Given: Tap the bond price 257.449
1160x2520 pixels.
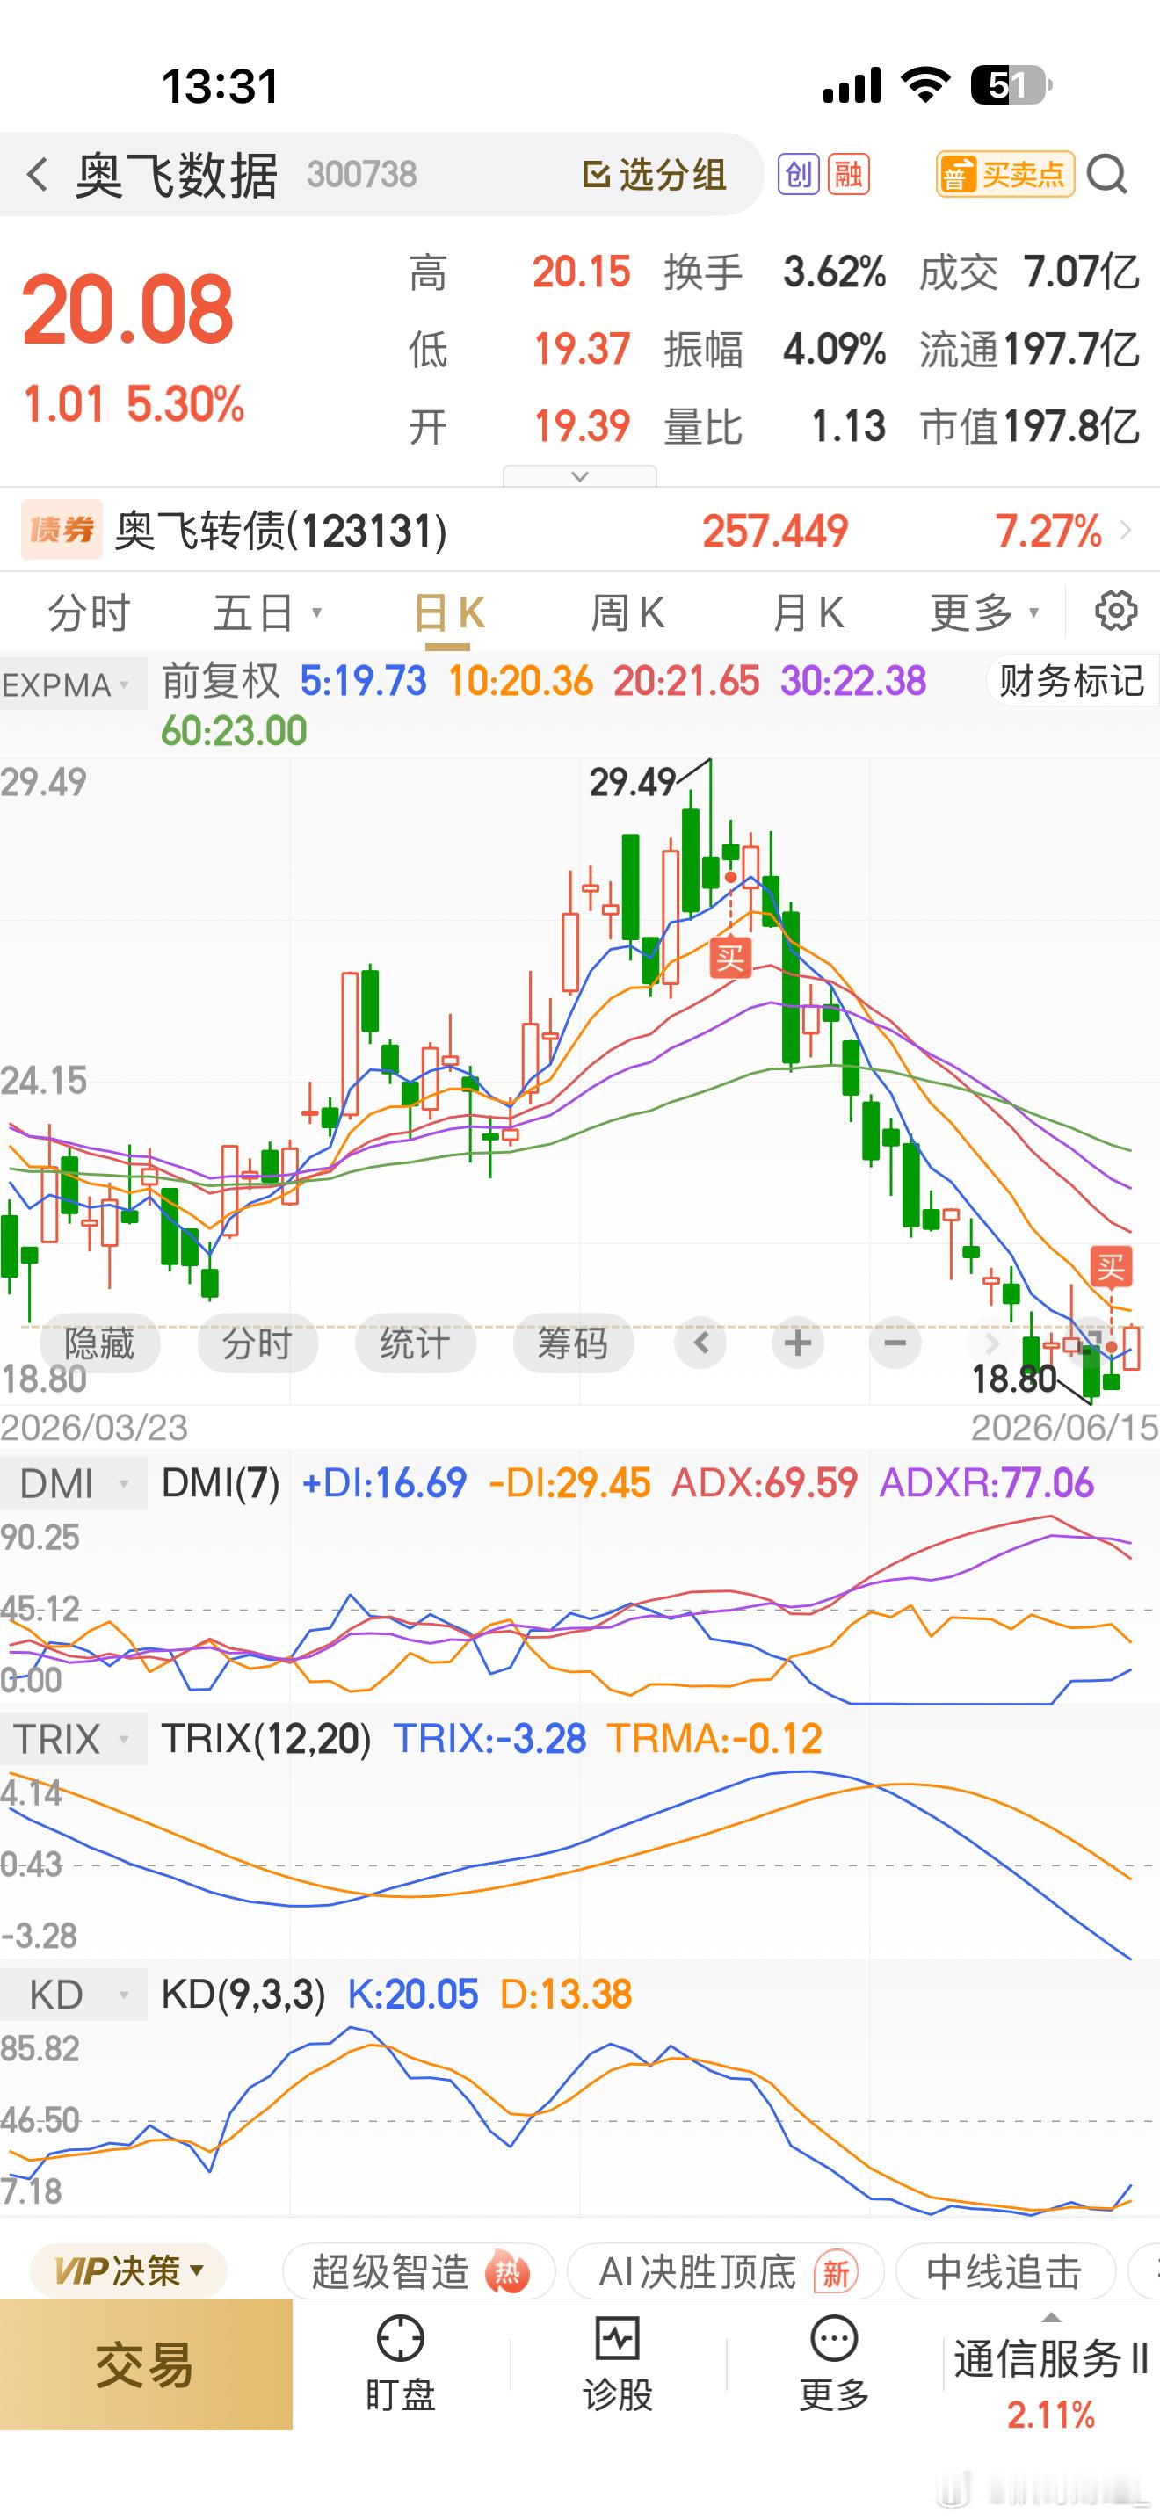Looking at the screenshot, I should pyautogui.click(x=774, y=532).
